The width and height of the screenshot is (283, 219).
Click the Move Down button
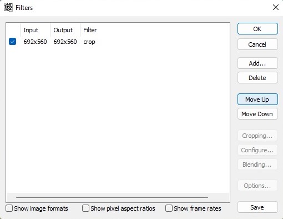click(x=257, y=114)
